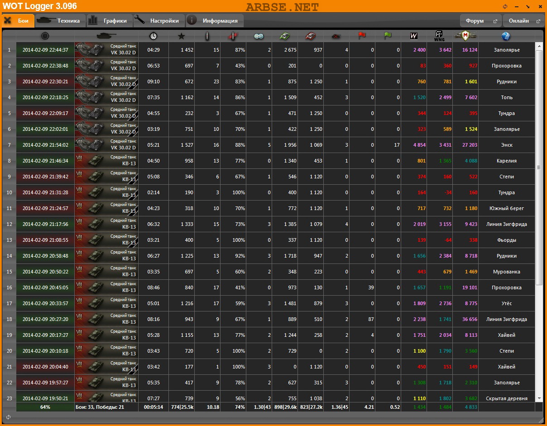Sort by hit percentage column icon
Viewport: 547px width, 426px height.
[233, 36]
